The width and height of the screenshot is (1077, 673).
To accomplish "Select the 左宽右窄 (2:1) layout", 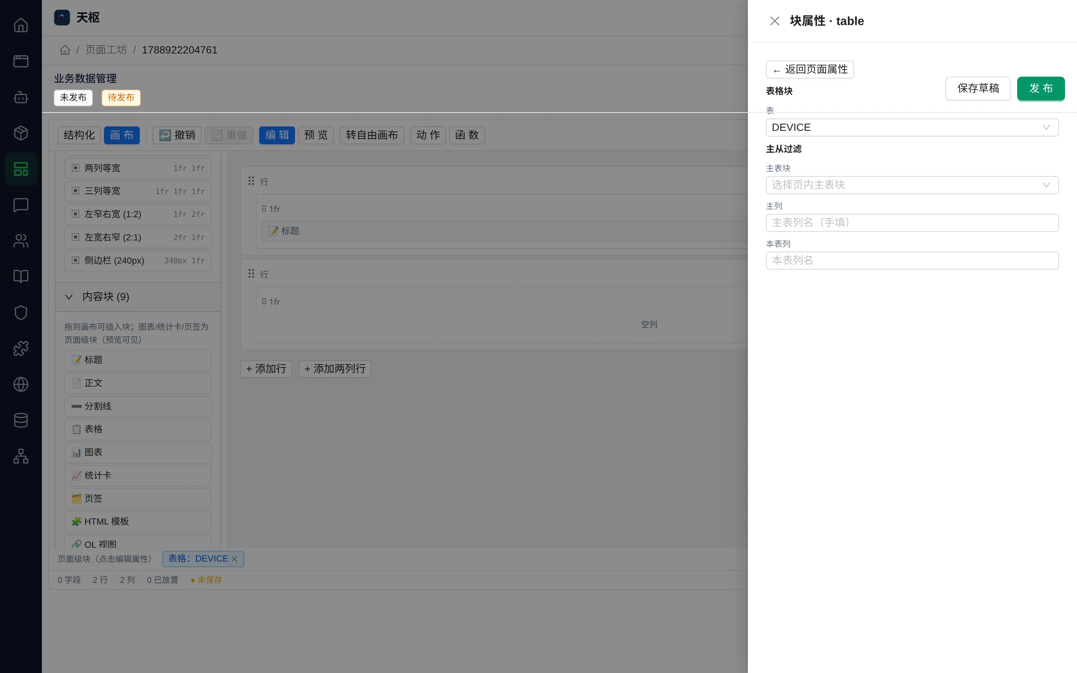I will point(138,238).
